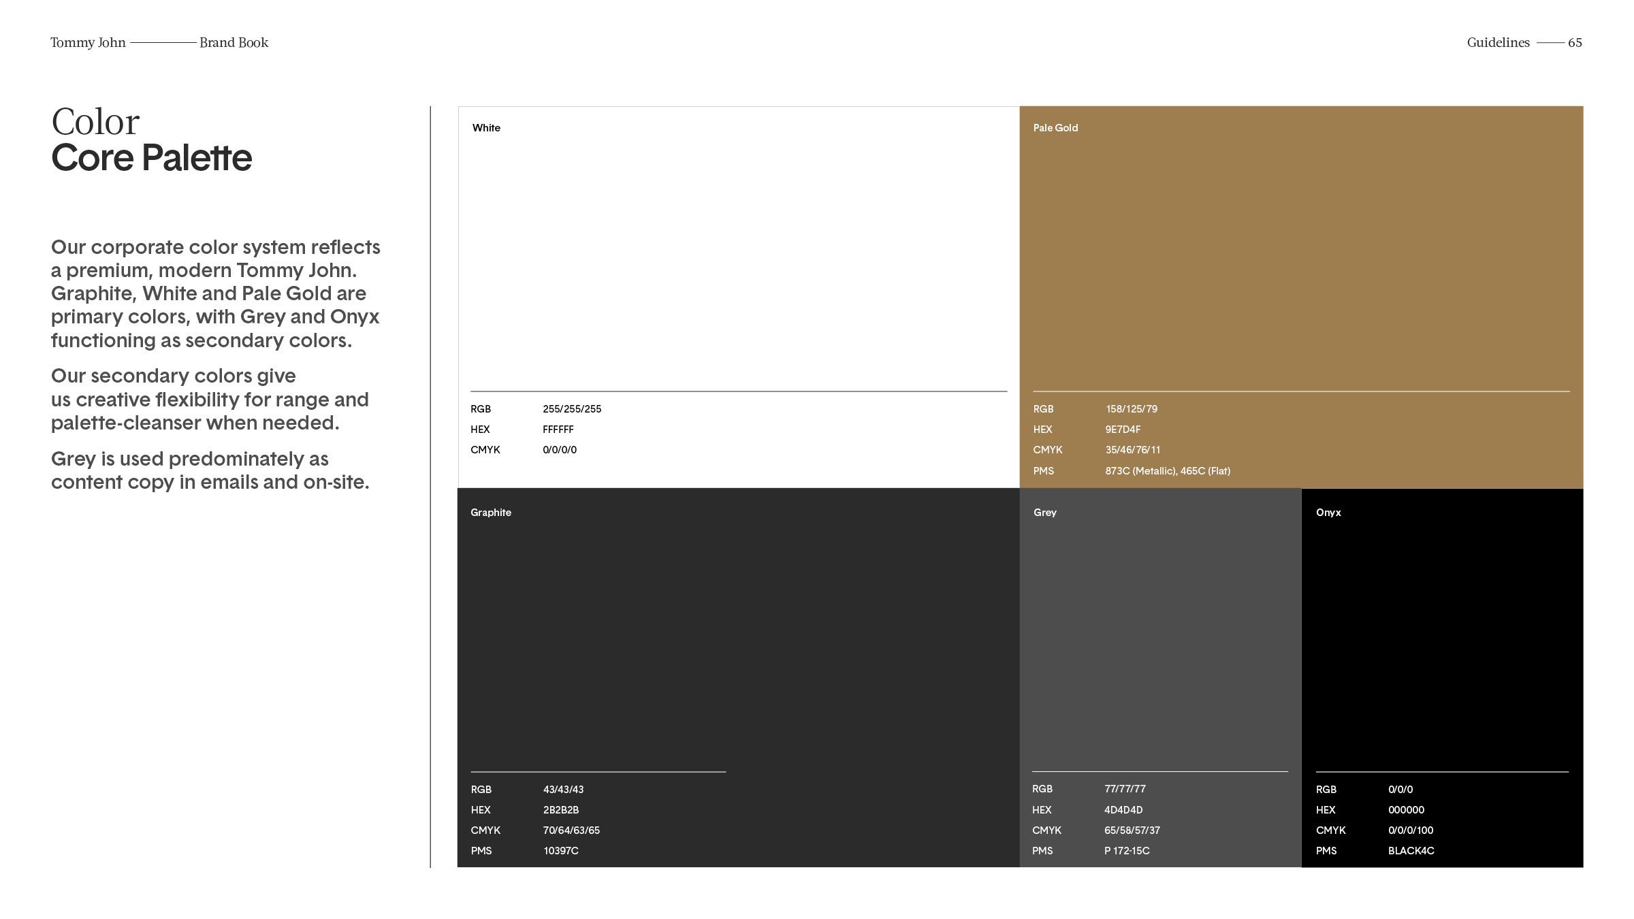The height and width of the screenshot is (919, 1634).
Task: Click the CMYK label under Graphite
Action: (x=485, y=831)
